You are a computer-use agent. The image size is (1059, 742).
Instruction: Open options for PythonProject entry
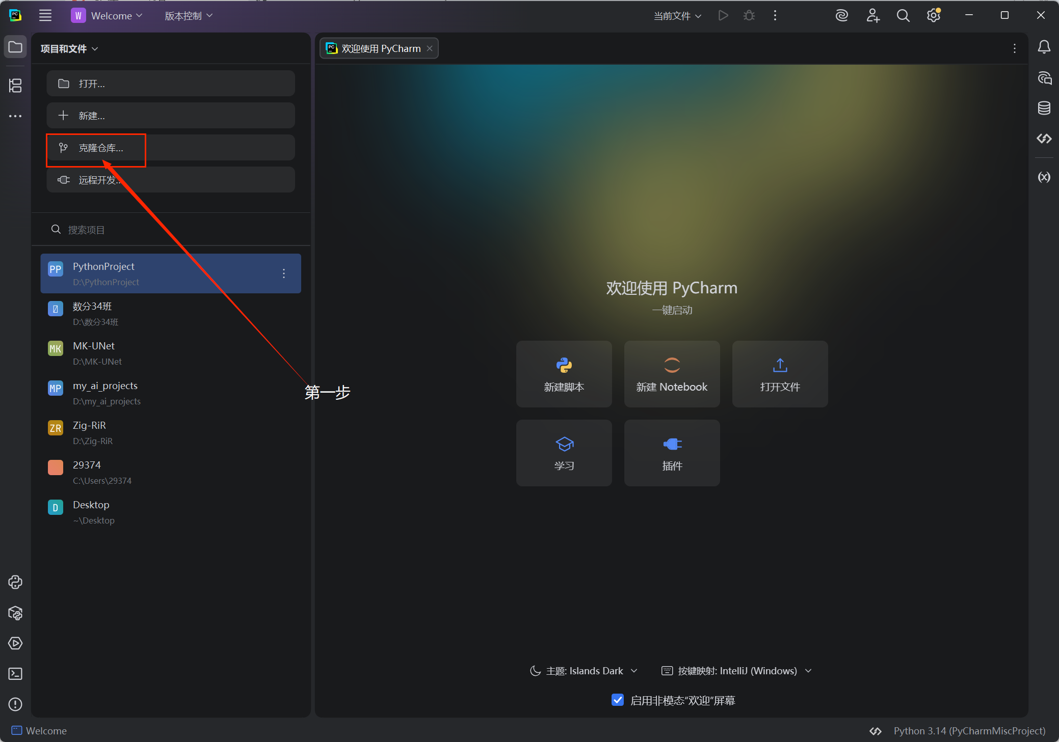pyautogui.click(x=284, y=273)
